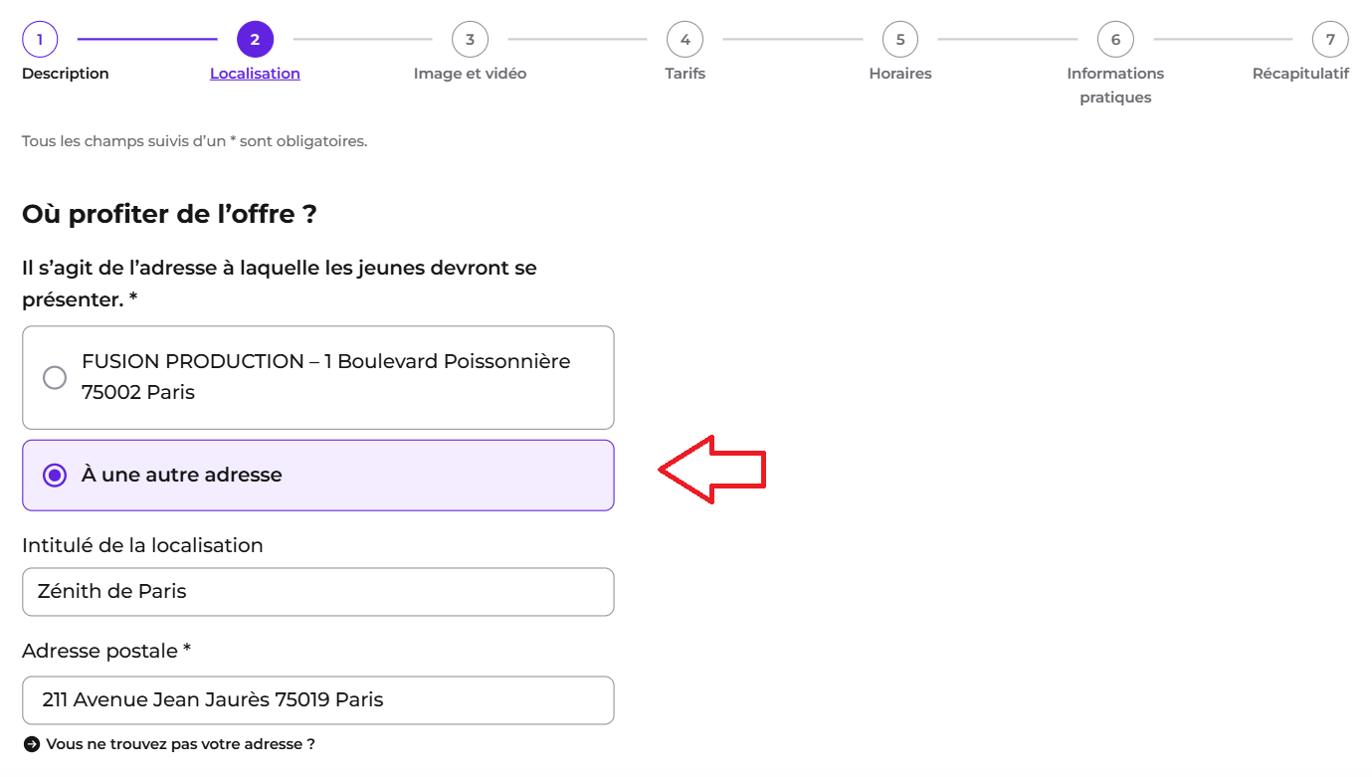Screen dimensions: 1372x777
Task: Click the Tarifs step label
Action: 685,74
